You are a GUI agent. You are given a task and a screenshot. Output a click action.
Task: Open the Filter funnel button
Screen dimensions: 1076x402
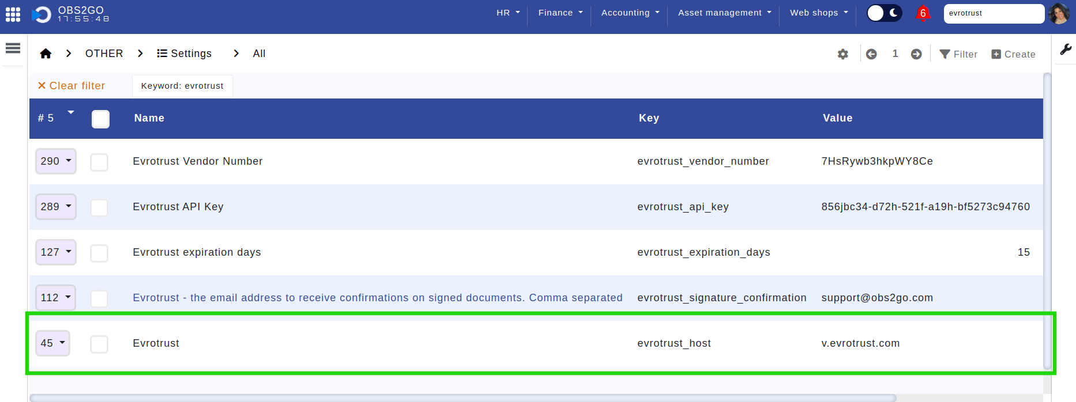pos(958,54)
